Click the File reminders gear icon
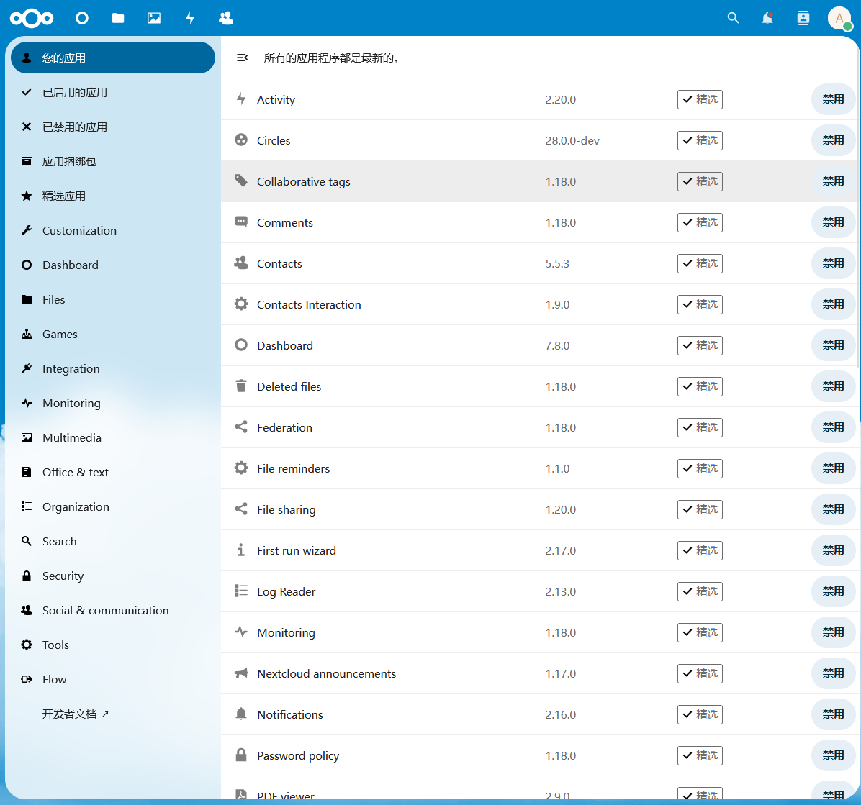Viewport: 861px width, 805px height. (241, 468)
